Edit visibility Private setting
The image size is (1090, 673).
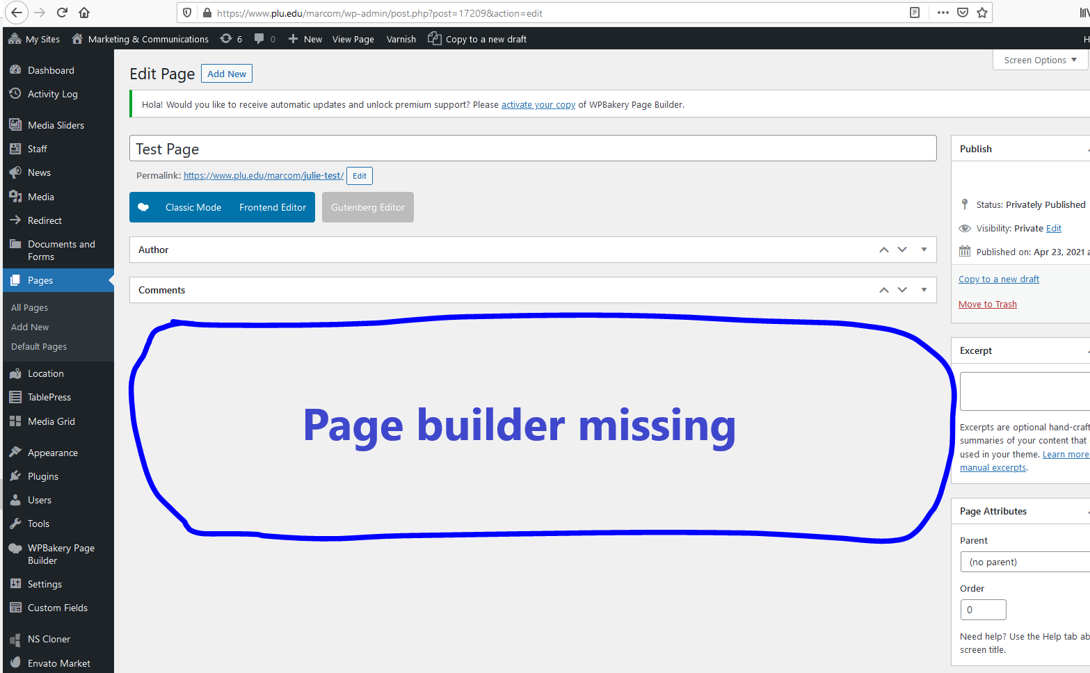pyautogui.click(x=1054, y=228)
